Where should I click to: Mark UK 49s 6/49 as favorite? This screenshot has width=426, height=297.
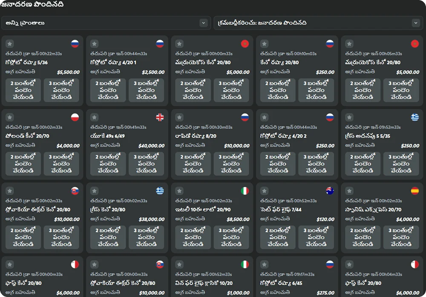[x=94, y=117]
